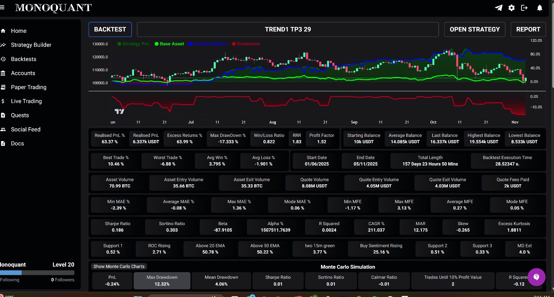Open Quests page
This screenshot has height=297, width=554.
click(20, 115)
